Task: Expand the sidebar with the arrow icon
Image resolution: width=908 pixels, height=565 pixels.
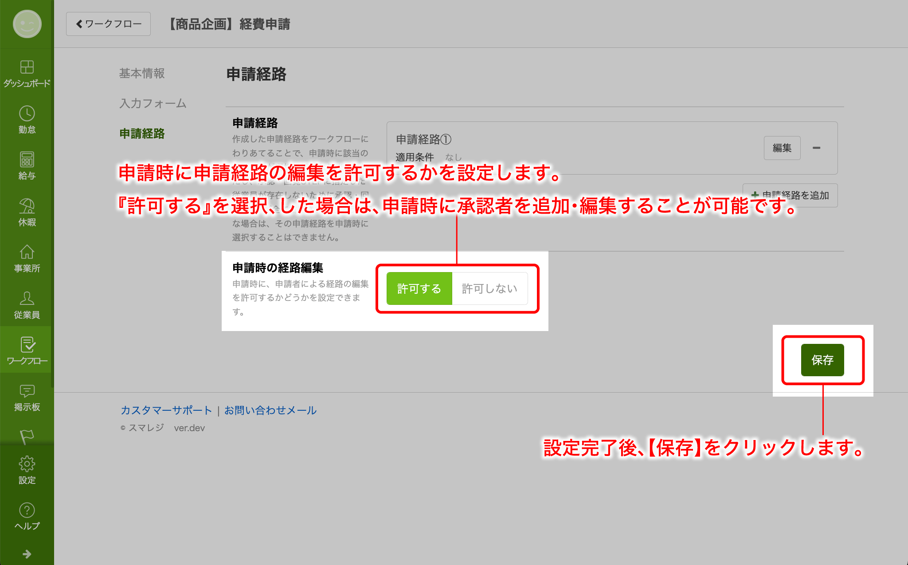Action: pyautogui.click(x=27, y=554)
